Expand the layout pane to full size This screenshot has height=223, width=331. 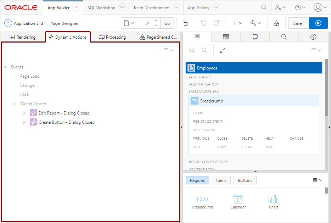tap(223, 50)
